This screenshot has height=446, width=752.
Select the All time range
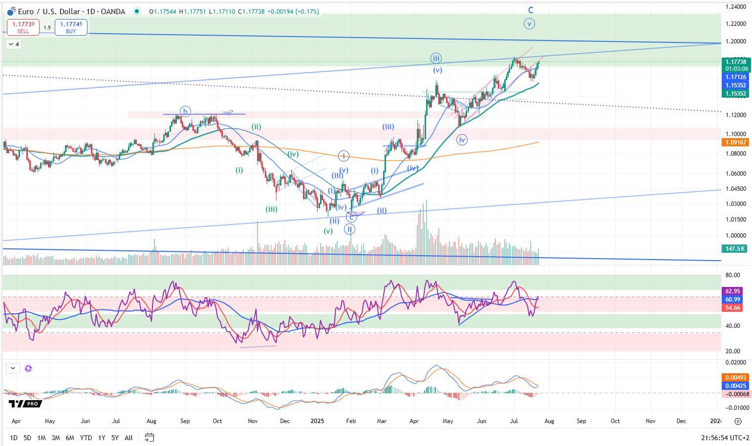pyautogui.click(x=129, y=438)
